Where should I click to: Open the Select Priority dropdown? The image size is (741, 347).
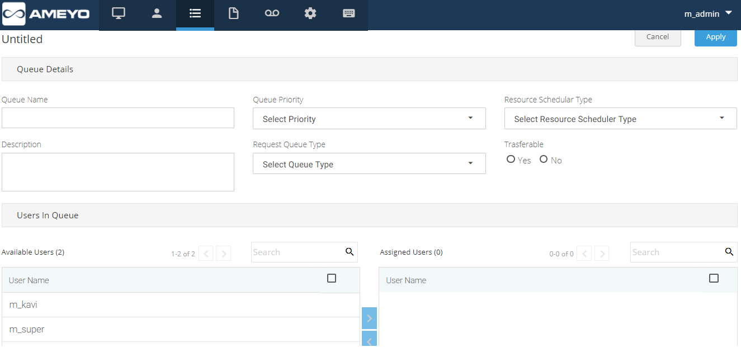pyautogui.click(x=369, y=119)
